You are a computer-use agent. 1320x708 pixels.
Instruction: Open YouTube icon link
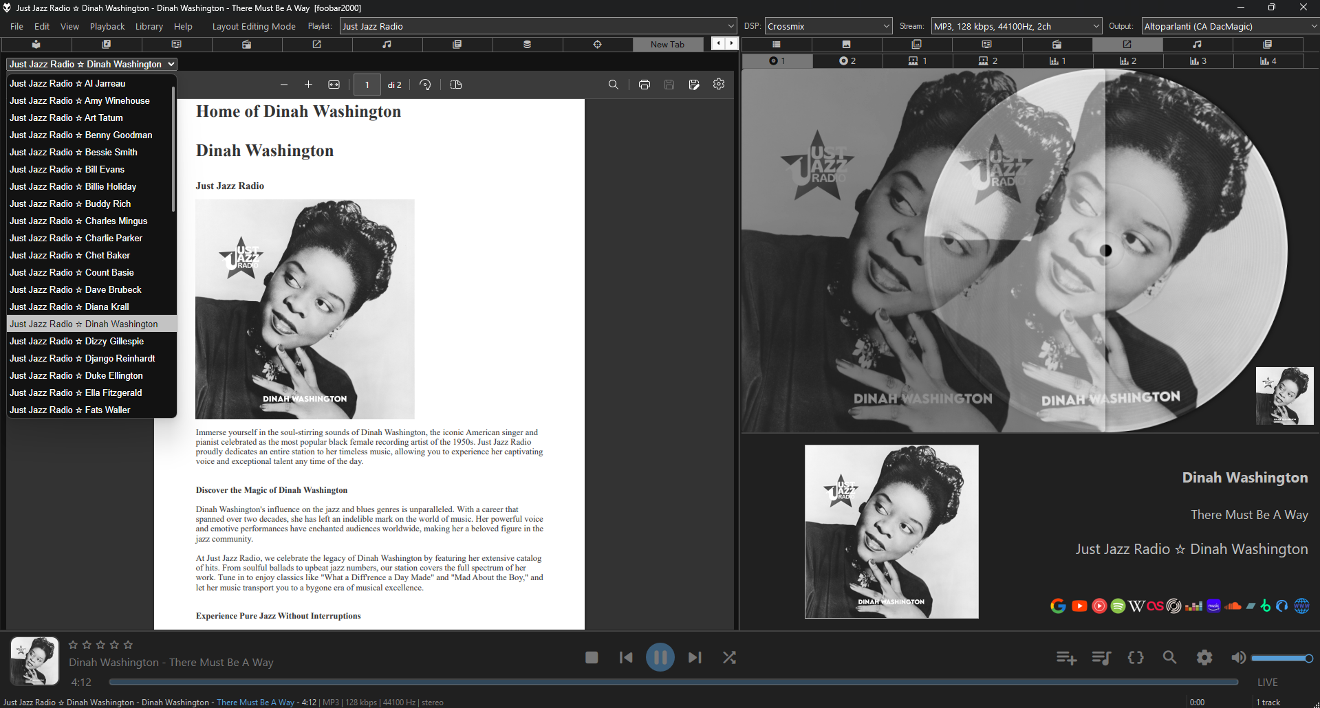[1079, 606]
